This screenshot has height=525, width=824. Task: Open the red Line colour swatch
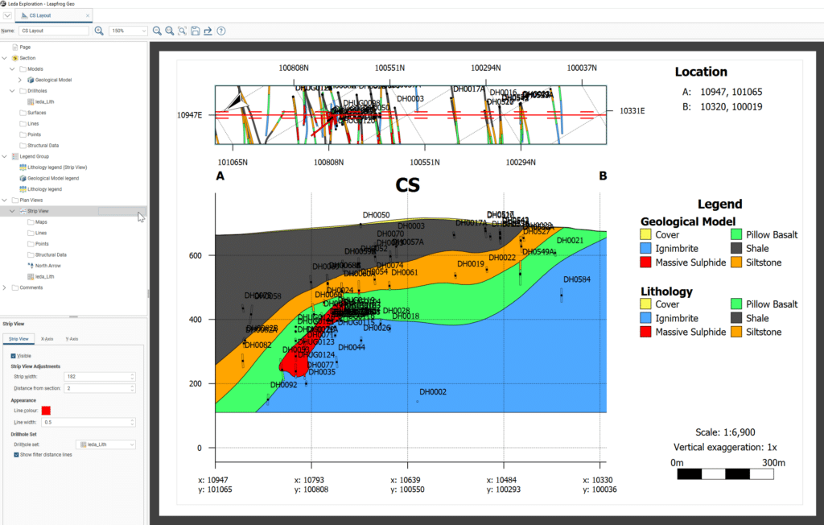[x=46, y=411]
